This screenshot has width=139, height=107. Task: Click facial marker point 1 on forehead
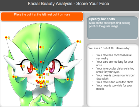(41, 47)
